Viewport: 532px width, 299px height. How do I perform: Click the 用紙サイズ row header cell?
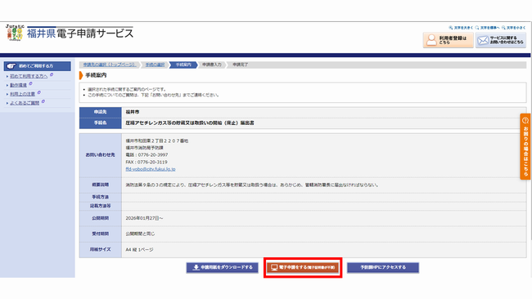pyautogui.click(x=101, y=249)
